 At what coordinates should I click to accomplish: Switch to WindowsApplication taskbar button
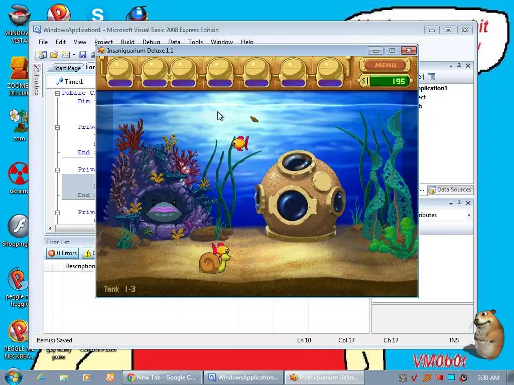pos(243,377)
